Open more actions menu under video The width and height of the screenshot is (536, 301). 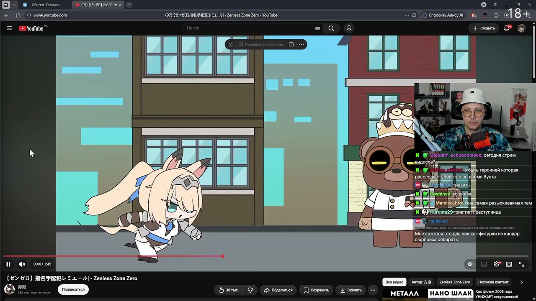373,290
